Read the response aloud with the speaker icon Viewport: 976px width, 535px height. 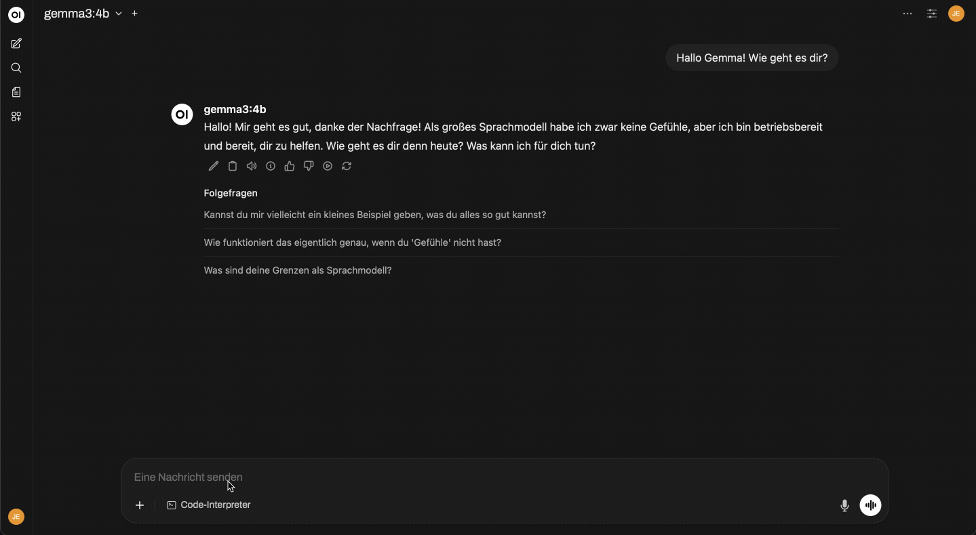(252, 166)
